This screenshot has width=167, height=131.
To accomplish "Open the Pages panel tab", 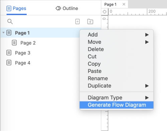I will coord(16,9).
